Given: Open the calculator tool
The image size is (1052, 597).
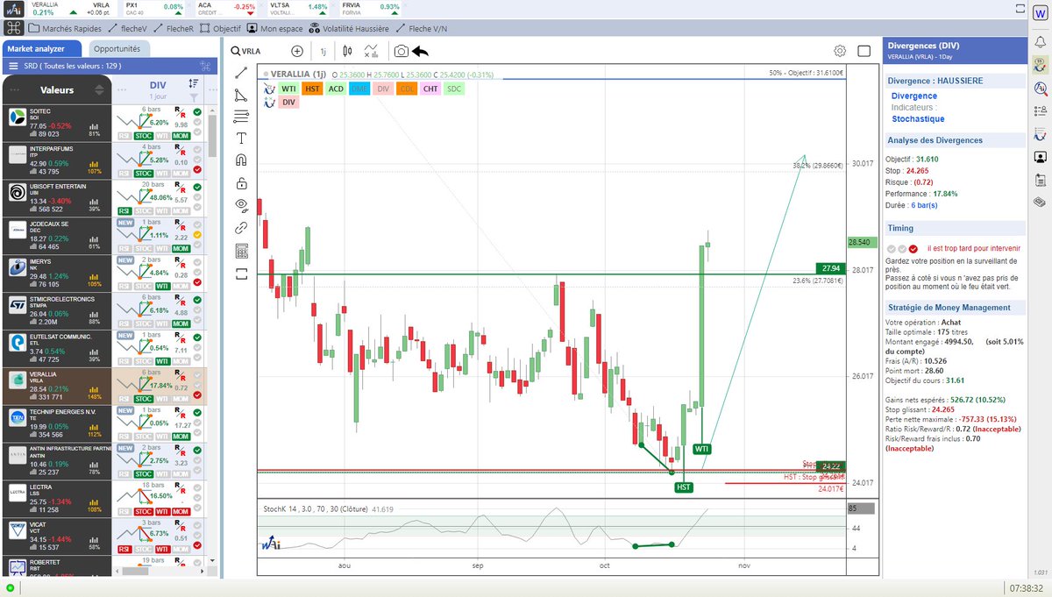Looking at the screenshot, I should [x=242, y=251].
